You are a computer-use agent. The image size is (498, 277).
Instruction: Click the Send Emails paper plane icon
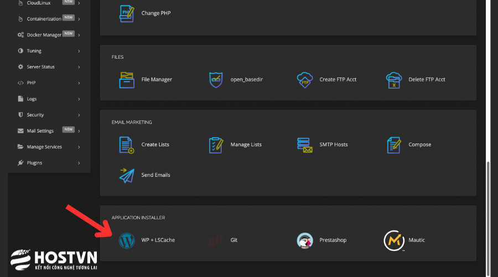[127, 175]
